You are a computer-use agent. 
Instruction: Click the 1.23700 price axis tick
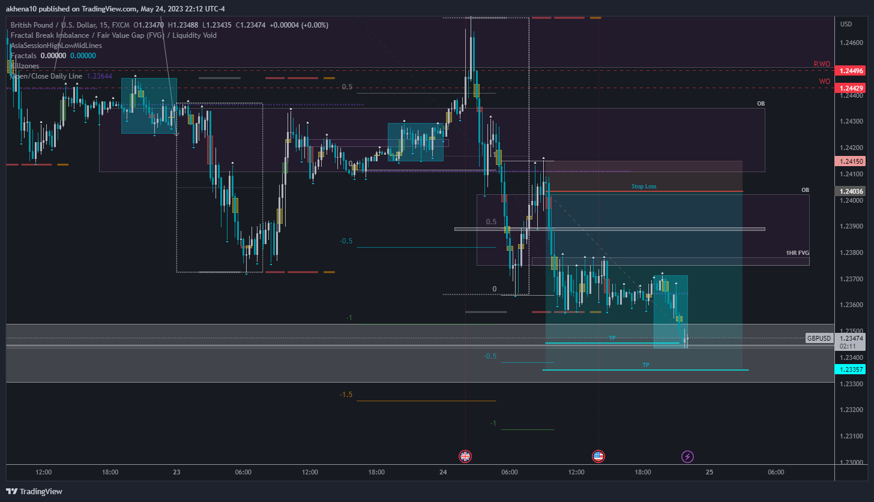pyautogui.click(x=852, y=279)
